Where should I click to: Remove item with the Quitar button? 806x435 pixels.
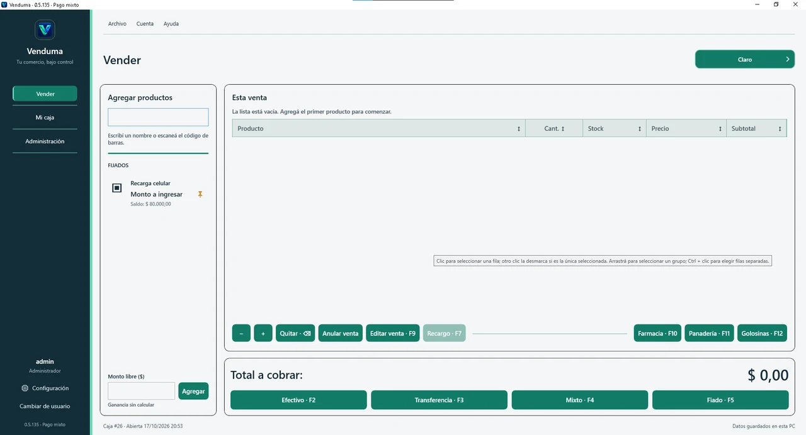coord(295,333)
